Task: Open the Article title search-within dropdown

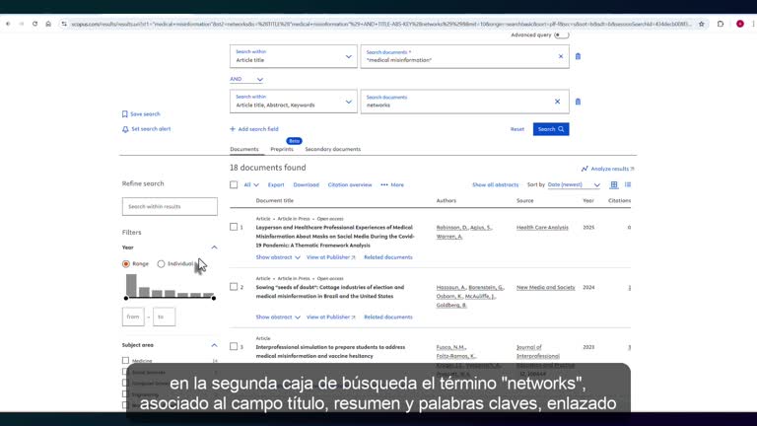Action: coord(294,56)
